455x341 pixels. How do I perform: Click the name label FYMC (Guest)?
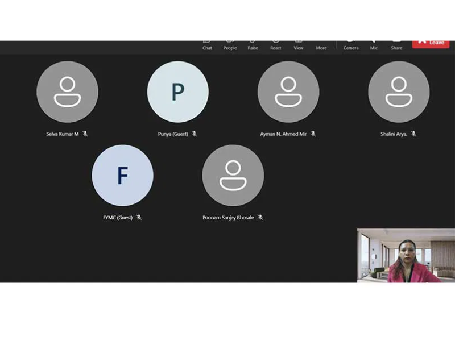tap(118, 218)
